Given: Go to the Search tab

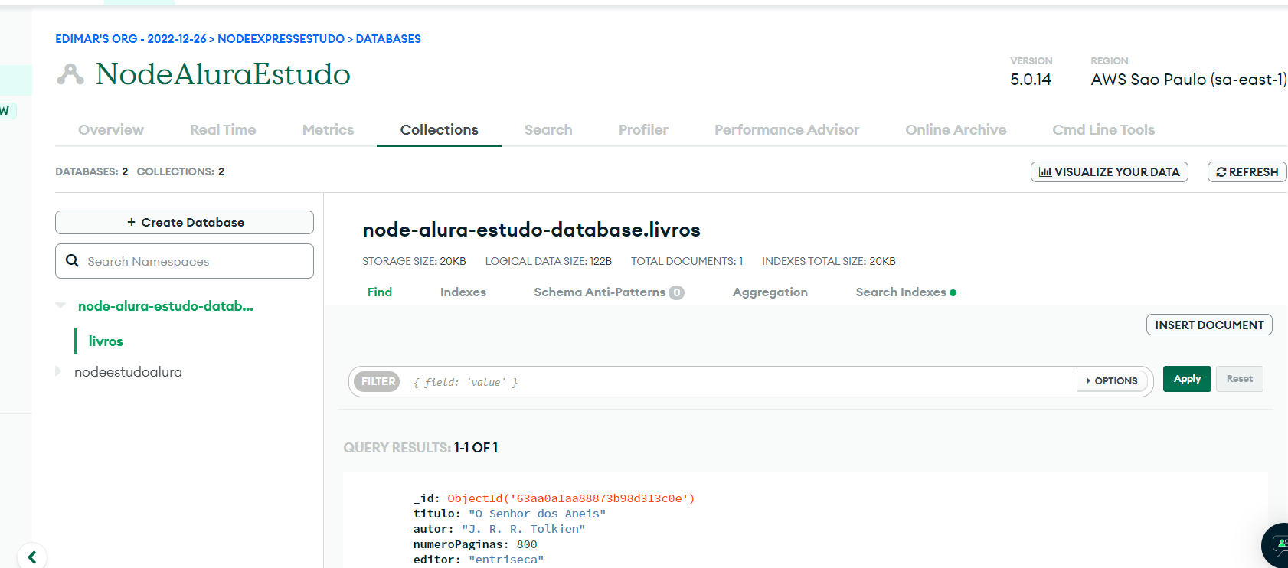Looking at the screenshot, I should click(x=548, y=130).
